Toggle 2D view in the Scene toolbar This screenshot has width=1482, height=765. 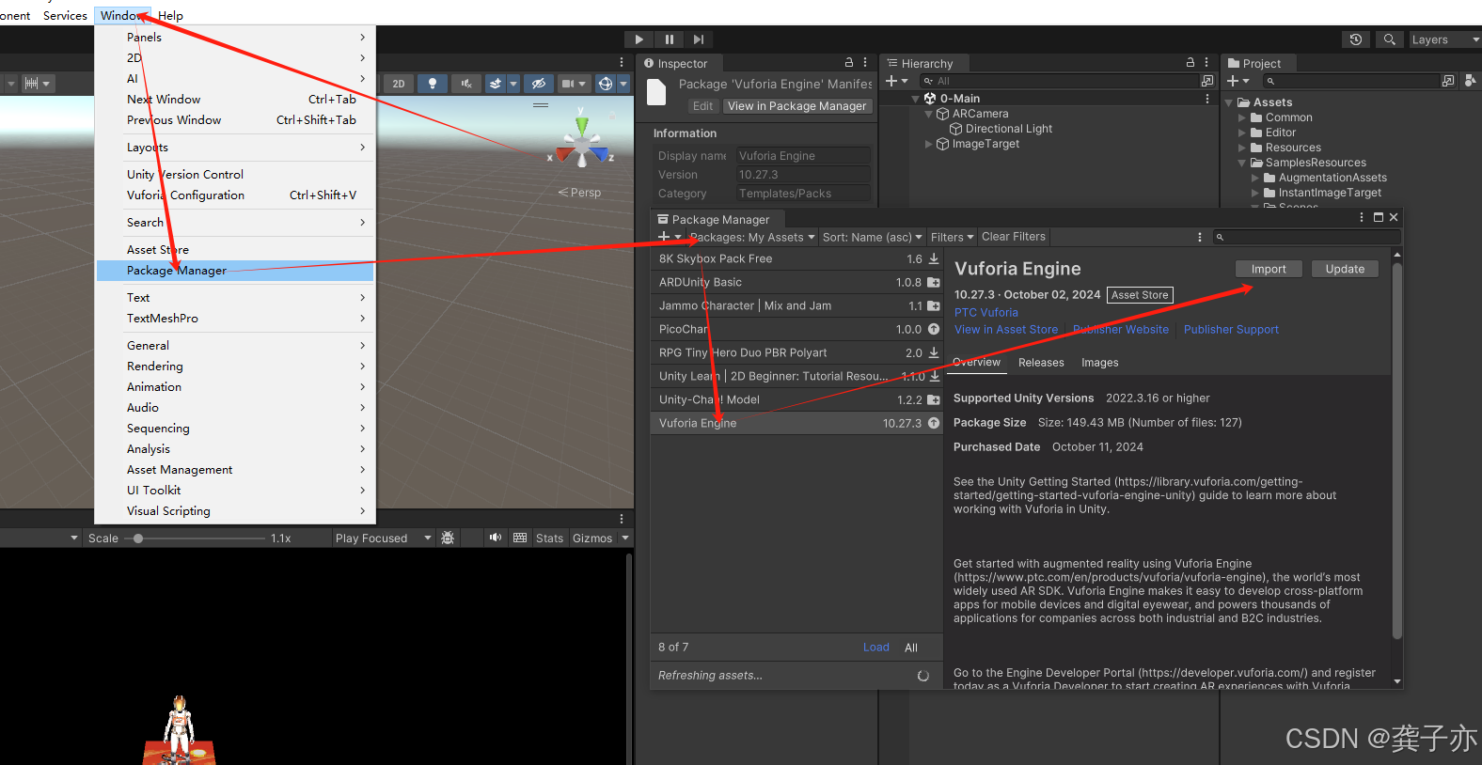point(399,84)
